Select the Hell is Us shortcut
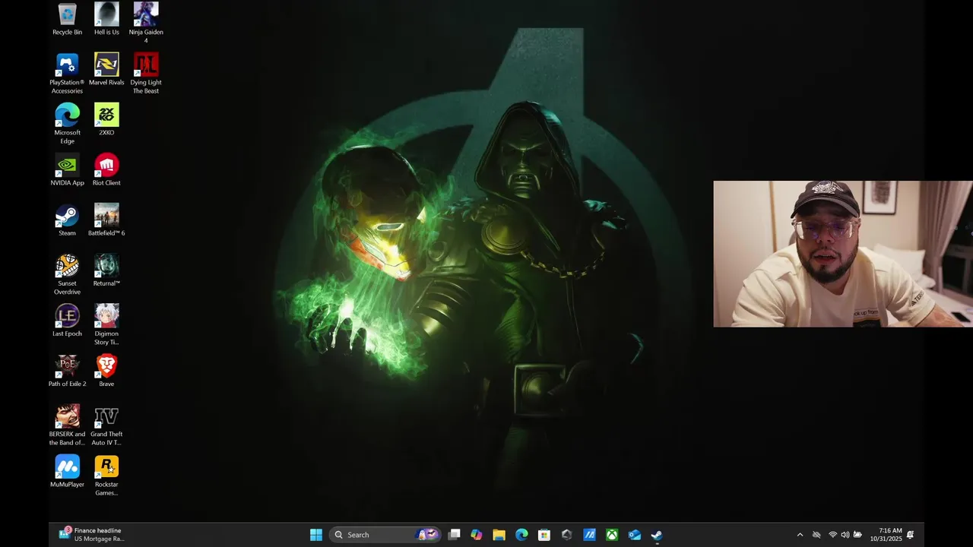This screenshot has width=973, height=547. 106,19
